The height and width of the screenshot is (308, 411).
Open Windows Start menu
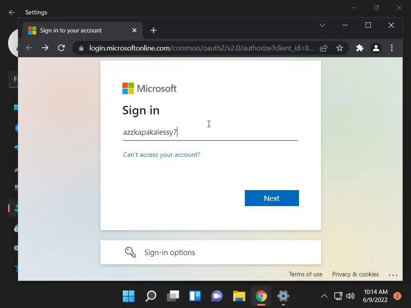pos(128,296)
